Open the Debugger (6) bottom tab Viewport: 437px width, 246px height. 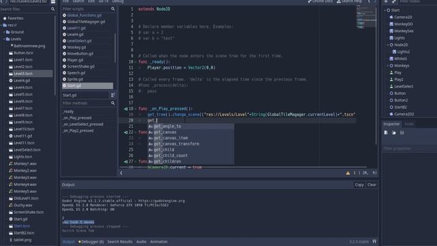click(x=91, y=242)
